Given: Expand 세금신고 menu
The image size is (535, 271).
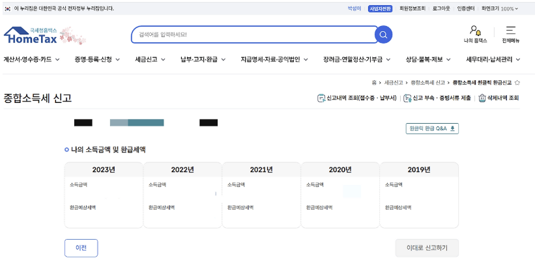Looking at the screenshot, I should (x=150, y=60).
